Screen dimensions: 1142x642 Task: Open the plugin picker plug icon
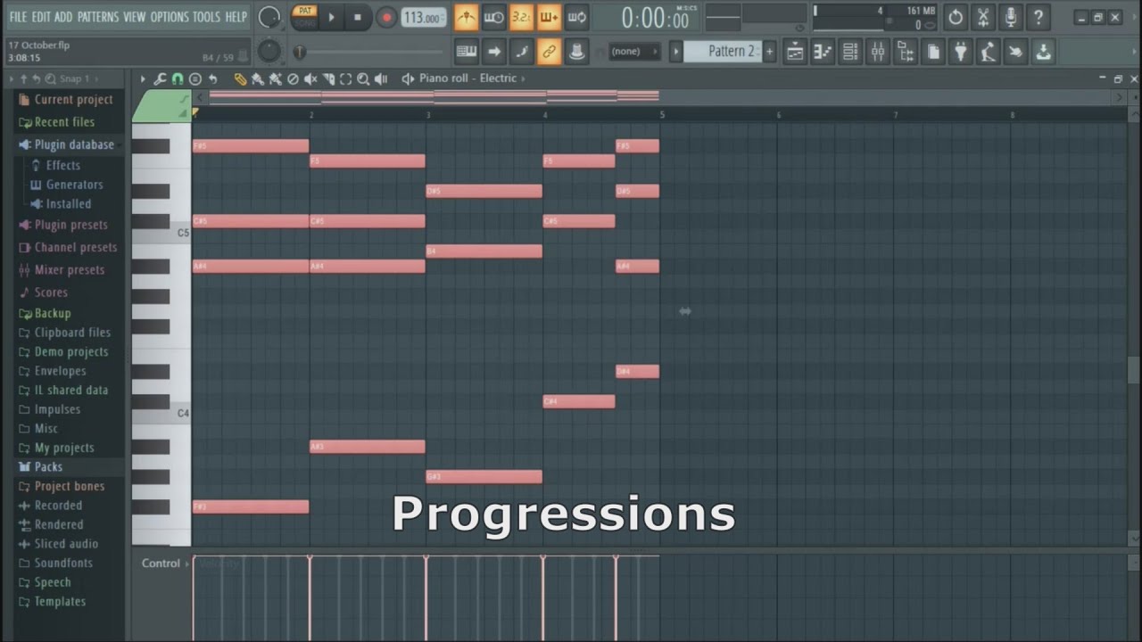coord(961,52)
